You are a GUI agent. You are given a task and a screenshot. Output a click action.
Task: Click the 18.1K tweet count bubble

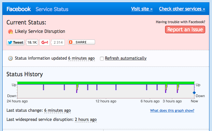point(32,42)
